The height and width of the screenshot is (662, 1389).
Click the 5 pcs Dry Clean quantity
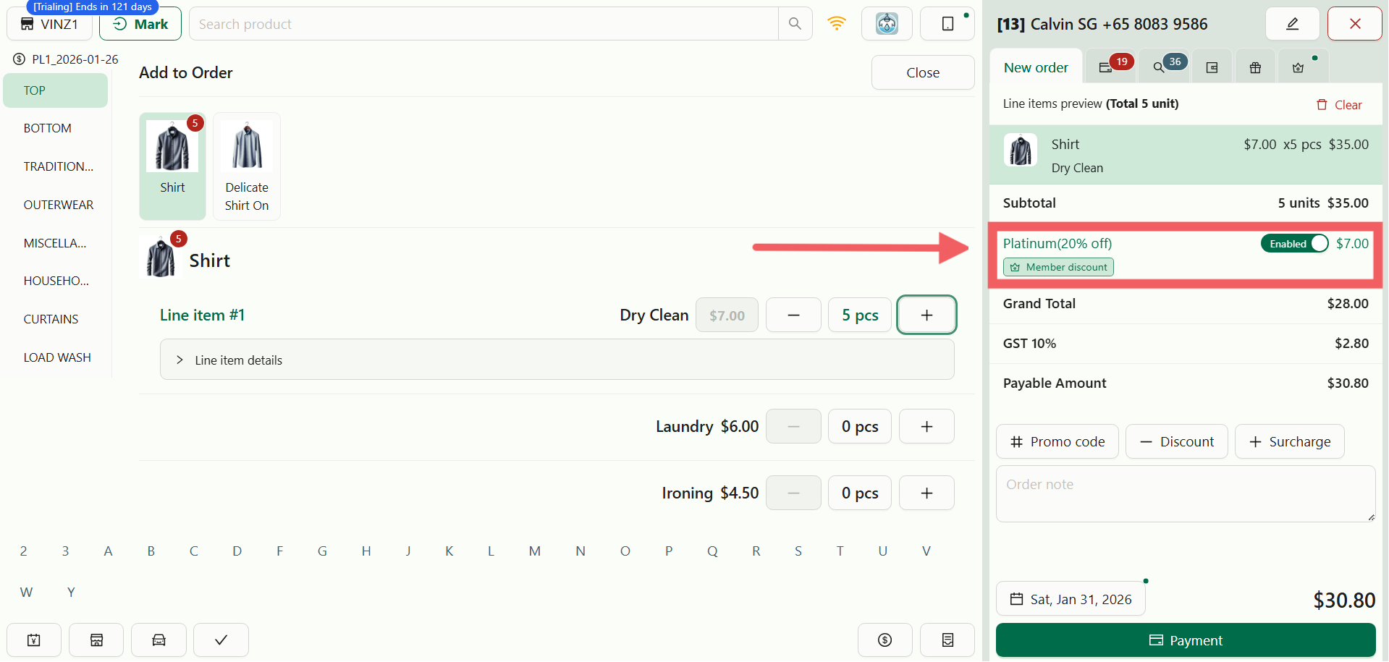pyautogui.click(x=860, y=315)
